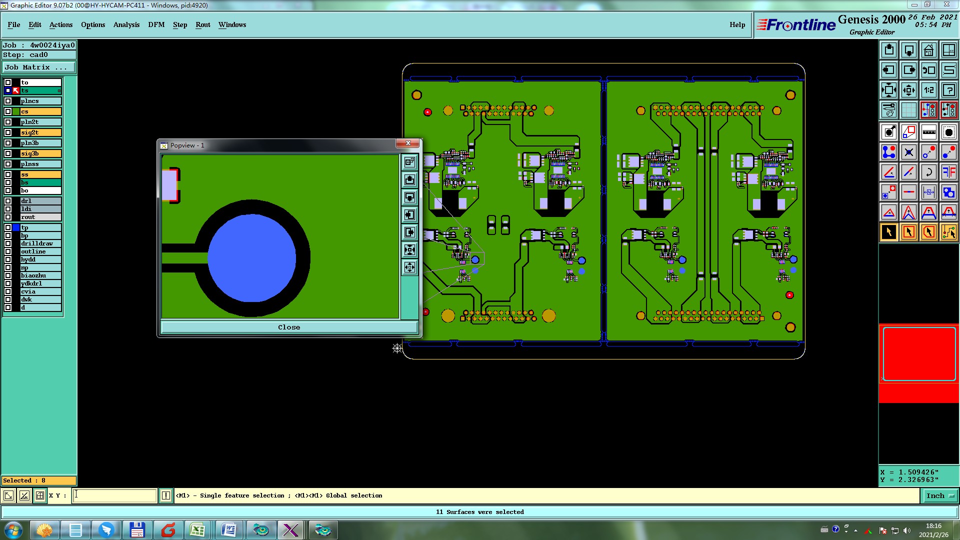
Task: Select the rotate feature tool icon
Action: point(928,172)
